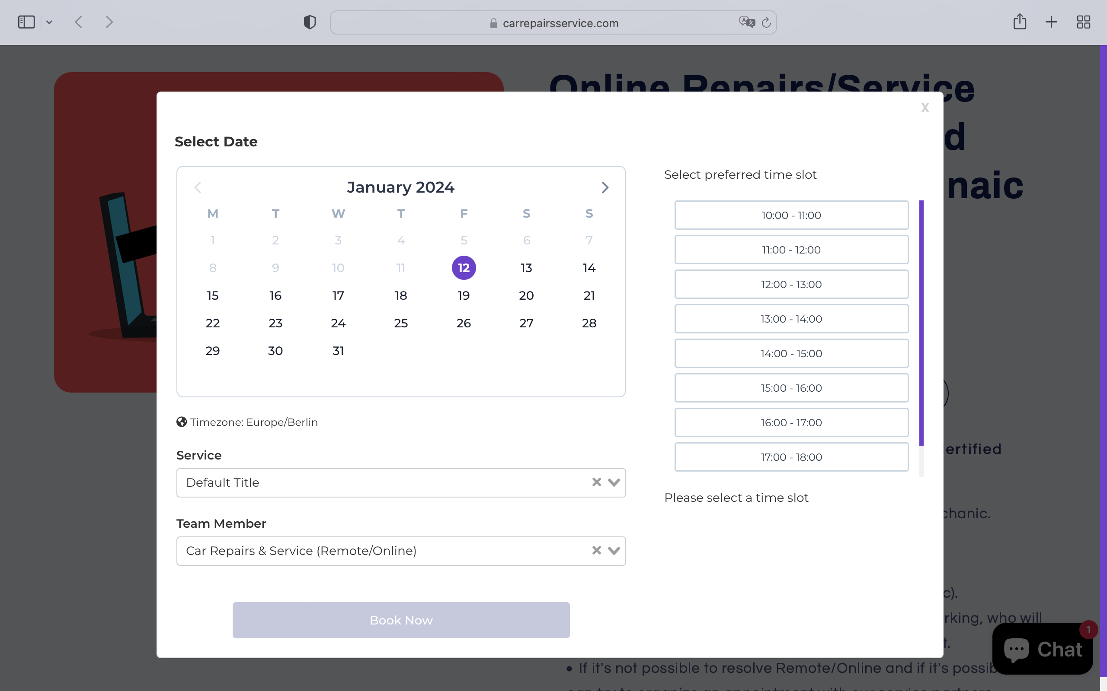The height and width of the screenshot is (691, 1107).
Task: Clear Team Member selection with X icon
Action: pyautogui.click(x=596, y=550)
